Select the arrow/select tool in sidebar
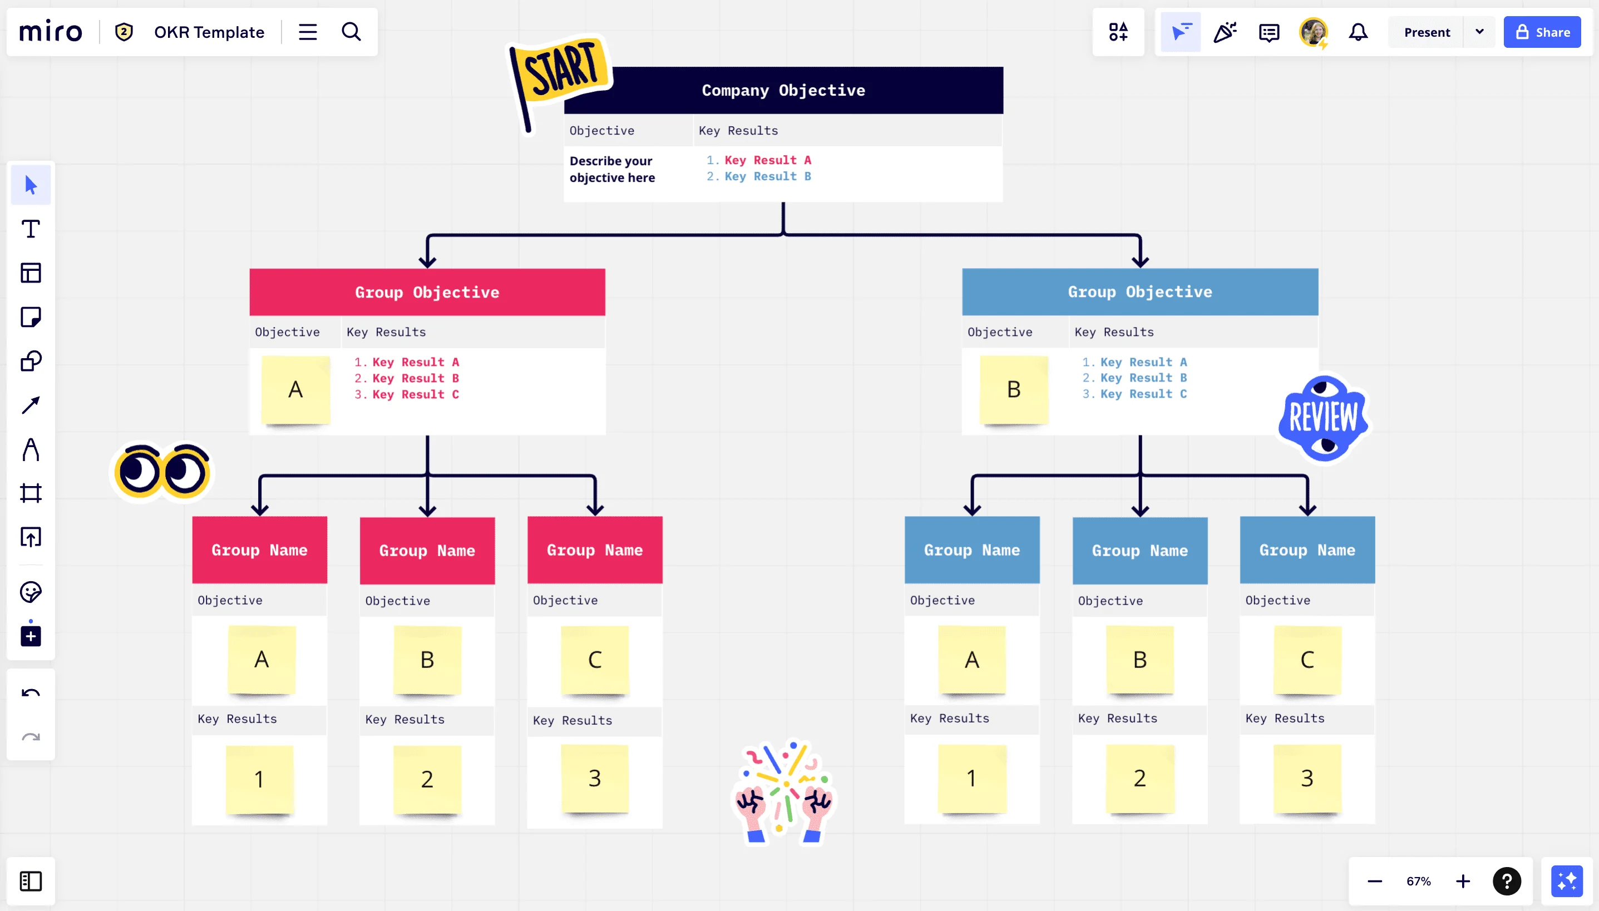This screenshot has height=911, width=1599. tap(29, 185)
